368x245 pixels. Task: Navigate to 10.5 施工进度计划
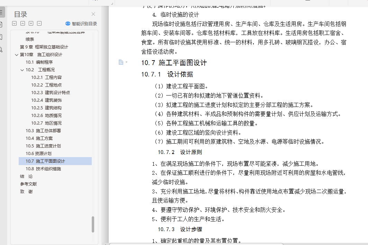[43, 146]
